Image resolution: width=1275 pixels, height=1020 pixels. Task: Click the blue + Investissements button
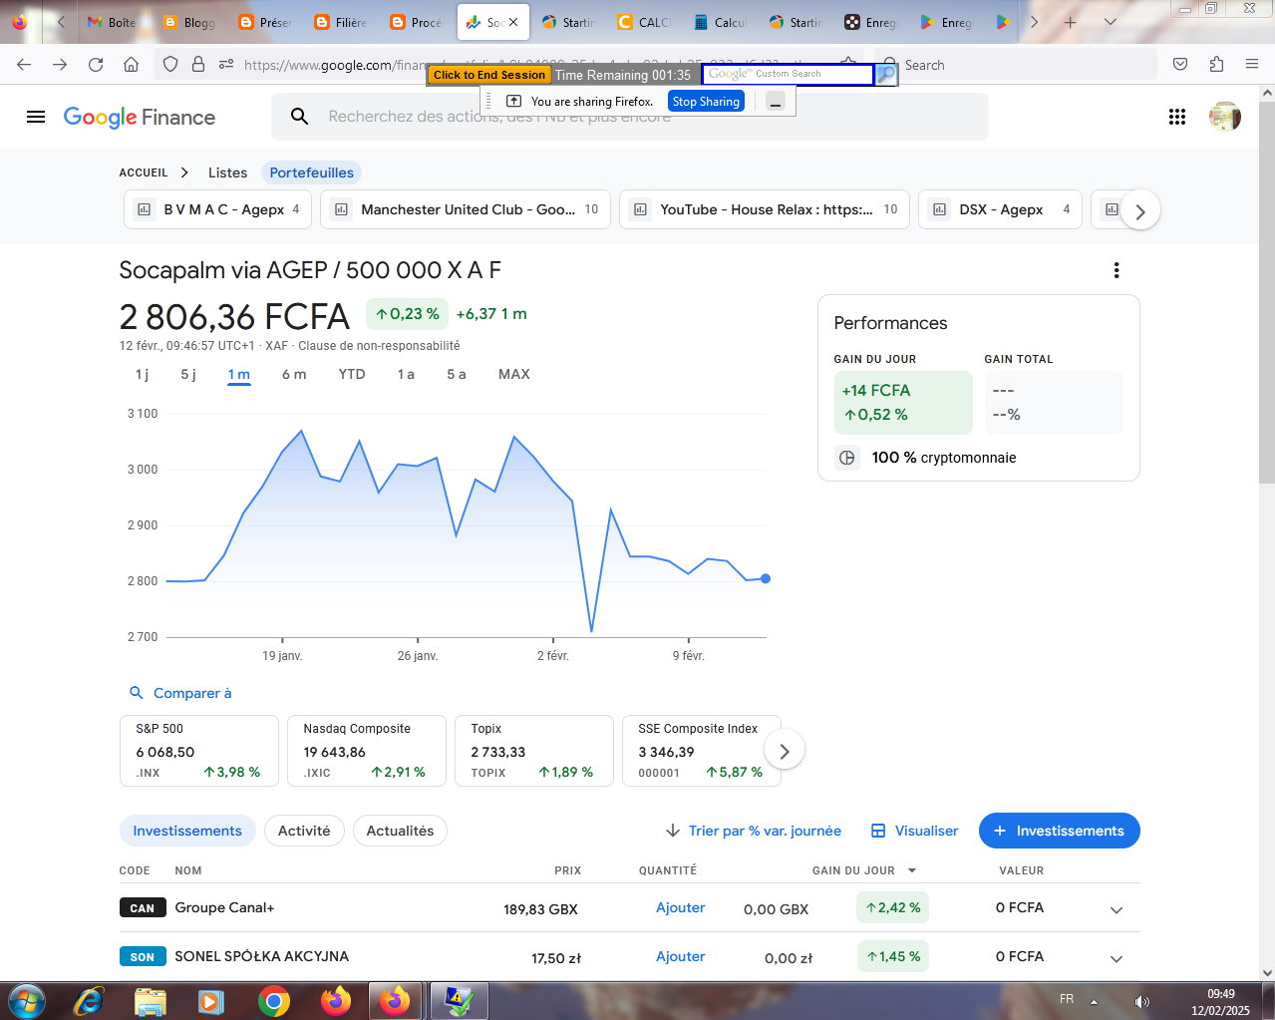[1060, 831]
